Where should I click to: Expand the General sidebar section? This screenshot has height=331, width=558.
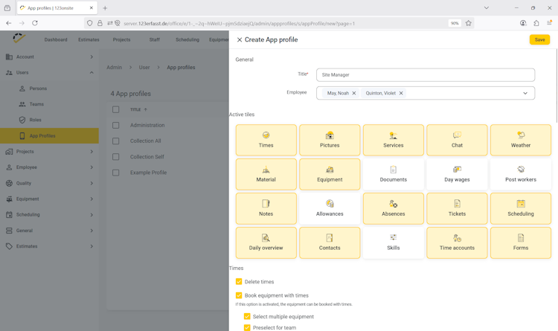(49, 231)
